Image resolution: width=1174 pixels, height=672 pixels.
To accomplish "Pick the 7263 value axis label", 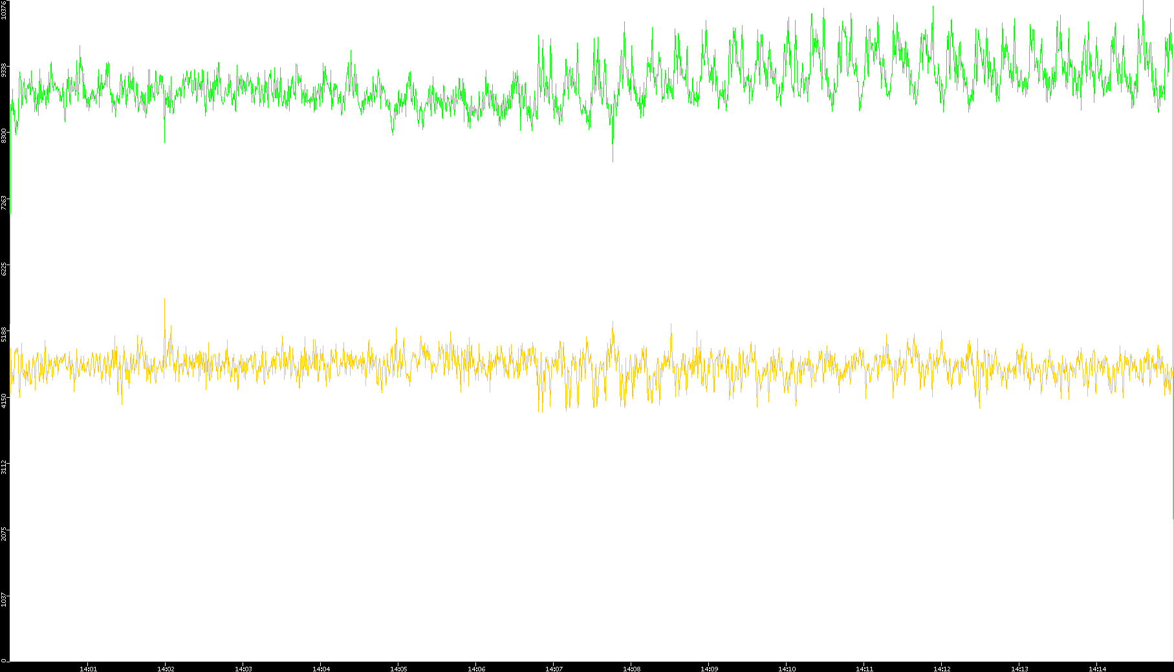I will [x=5, y=202].
